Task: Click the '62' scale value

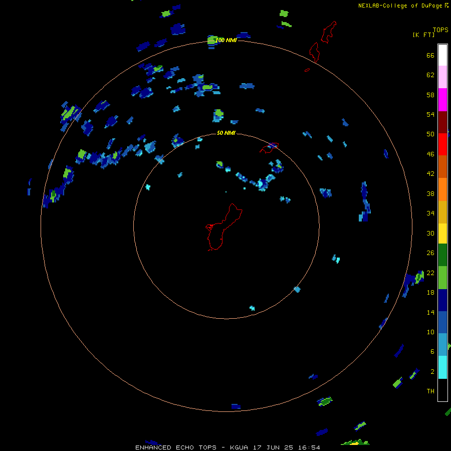Action: tap(430, 75)
